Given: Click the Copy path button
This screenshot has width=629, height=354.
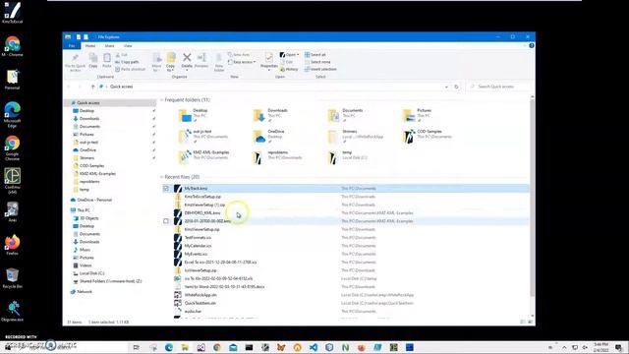Looking at the screenshot, I should (x=127, y=62).
